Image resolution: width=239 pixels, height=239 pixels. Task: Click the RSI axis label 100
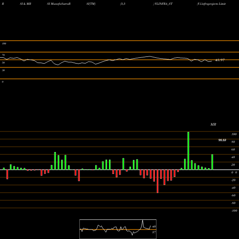(x=4, y=43)
